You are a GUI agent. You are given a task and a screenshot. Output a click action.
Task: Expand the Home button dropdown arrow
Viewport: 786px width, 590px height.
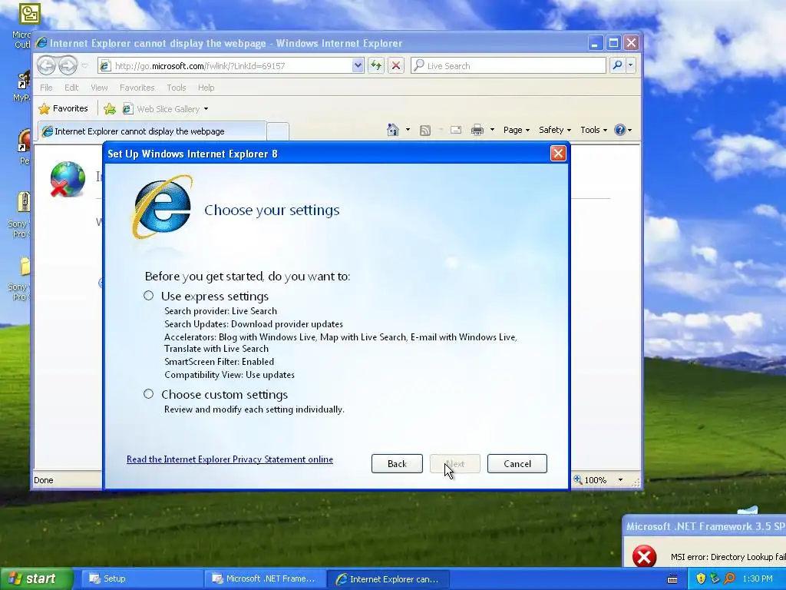tap(408, 130)
